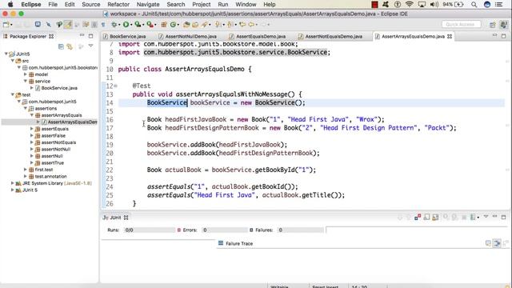512x288 pixels.
Task: Click the Run External Tools icon
Action: pyautogui.click(x=150, y=25)
